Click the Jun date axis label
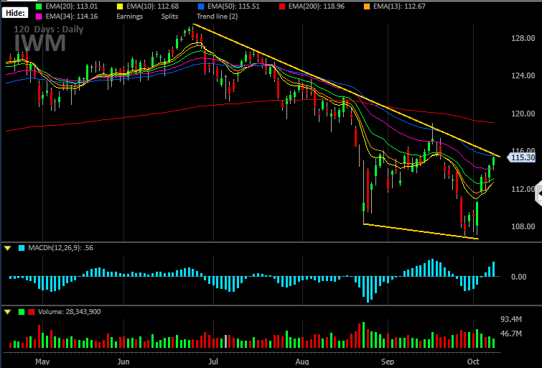542x368 pixels. pyautogui.click(x=123, y=362)
